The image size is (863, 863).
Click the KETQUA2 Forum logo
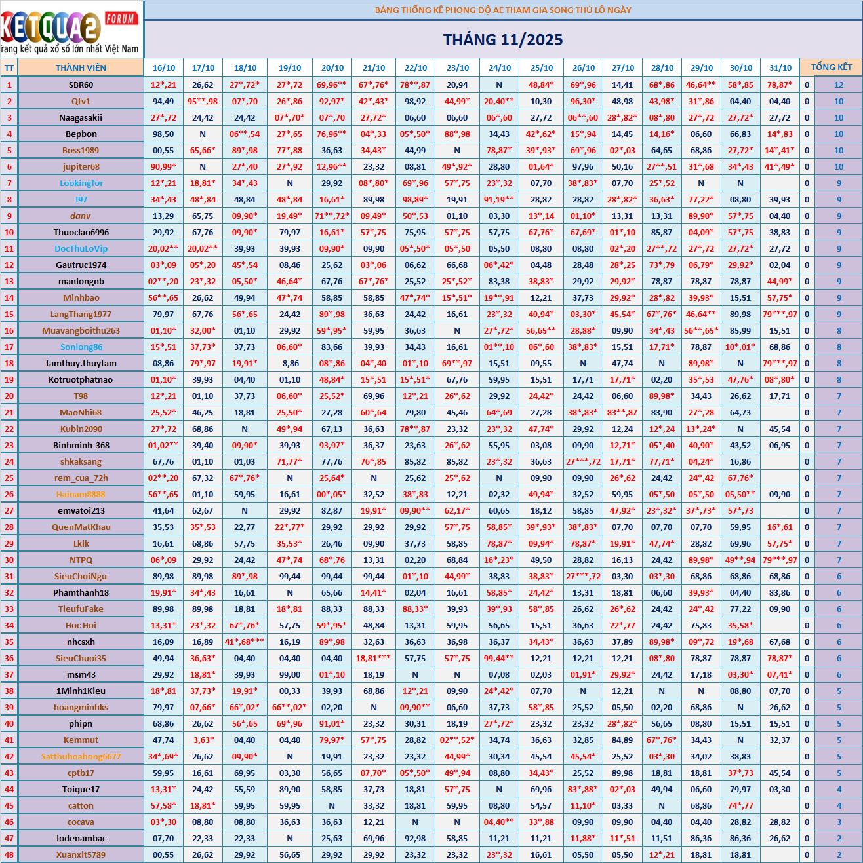pyautogui.click(x=71, y=30)
